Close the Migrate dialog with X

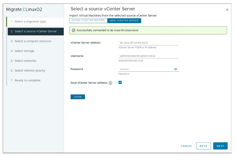(x=227, y=9)
